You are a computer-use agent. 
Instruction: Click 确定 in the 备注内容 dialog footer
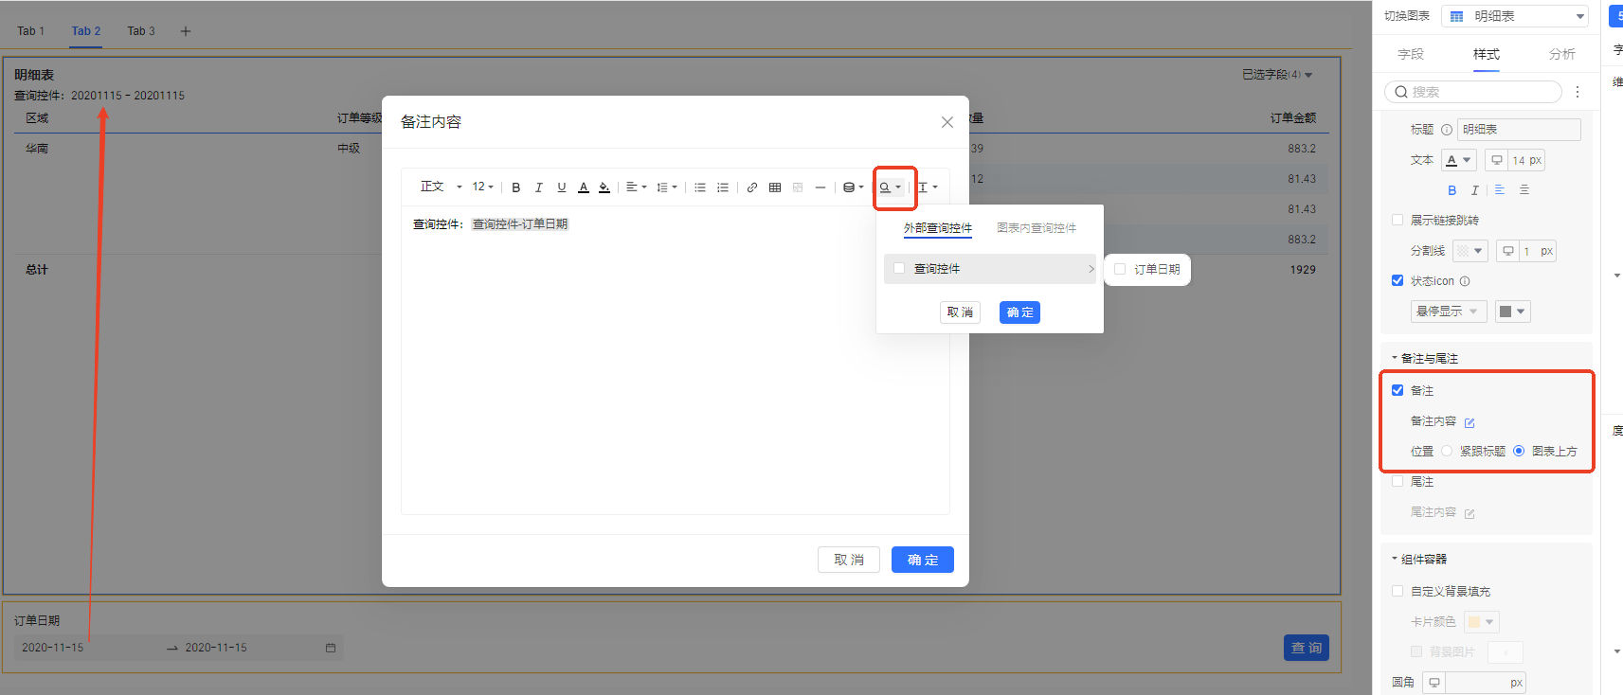point(922,560)
